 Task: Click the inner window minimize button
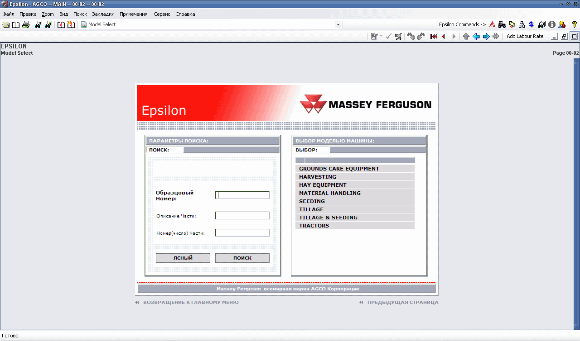554,36
